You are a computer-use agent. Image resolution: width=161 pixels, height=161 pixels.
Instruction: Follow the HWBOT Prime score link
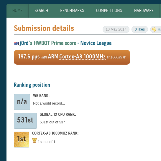click(55, 43)
